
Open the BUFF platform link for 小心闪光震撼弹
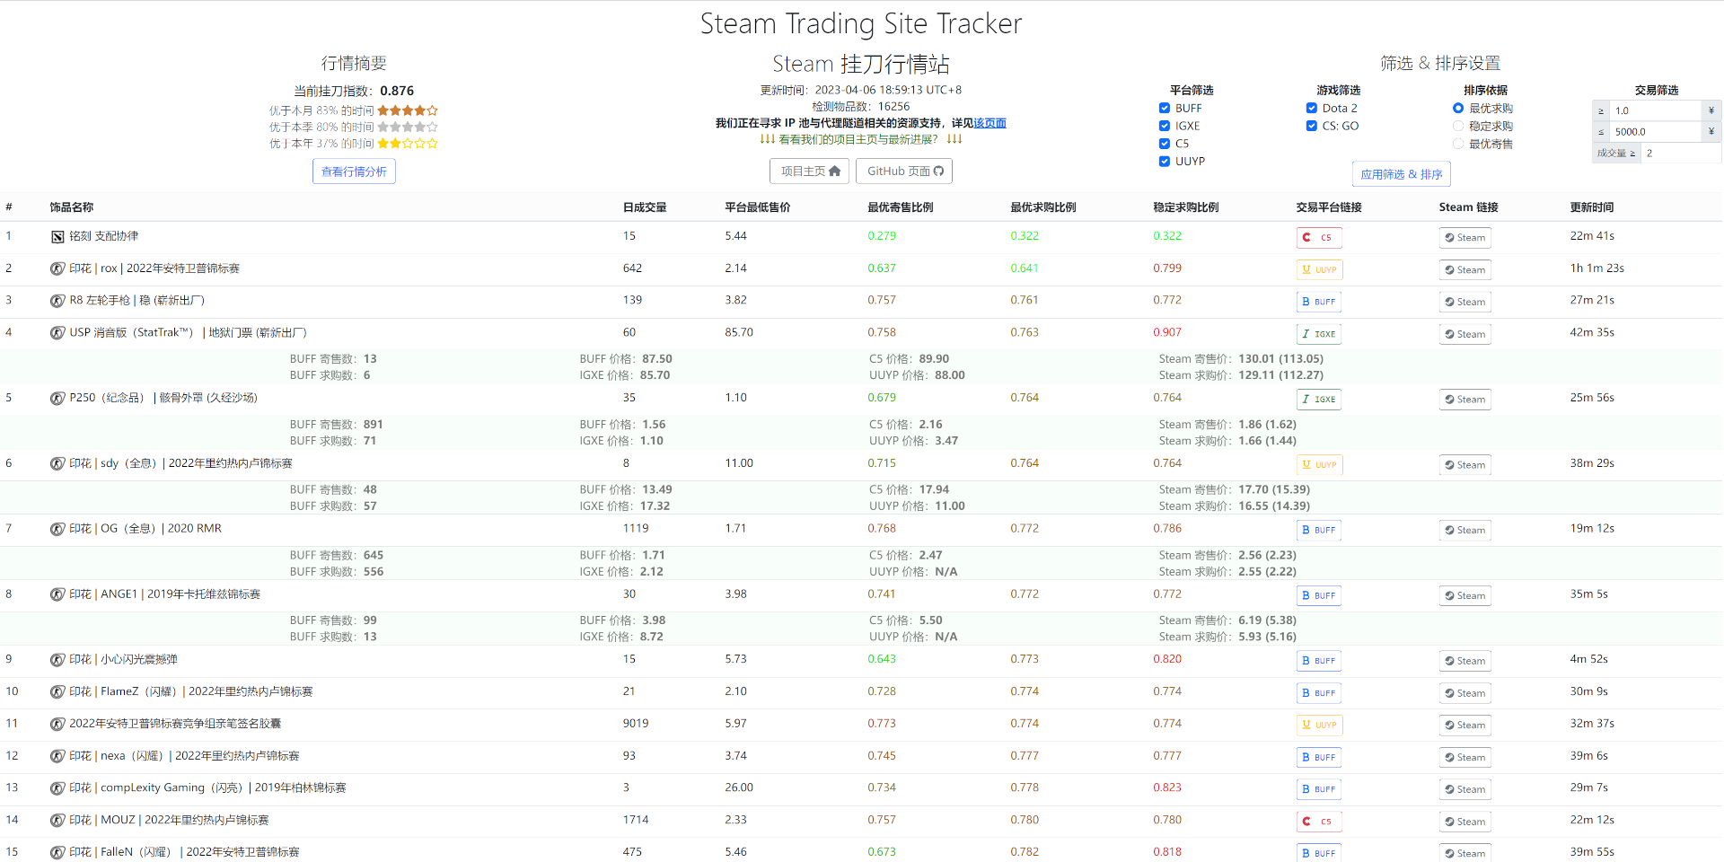point(1319,661)
